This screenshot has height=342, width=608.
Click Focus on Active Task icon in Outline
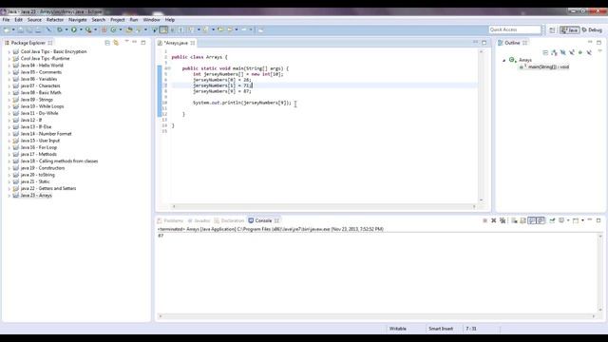click(x=545, y=52)
